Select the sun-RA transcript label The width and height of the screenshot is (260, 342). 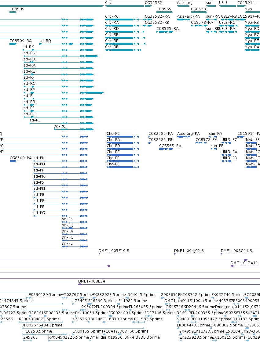pos(213,16)
